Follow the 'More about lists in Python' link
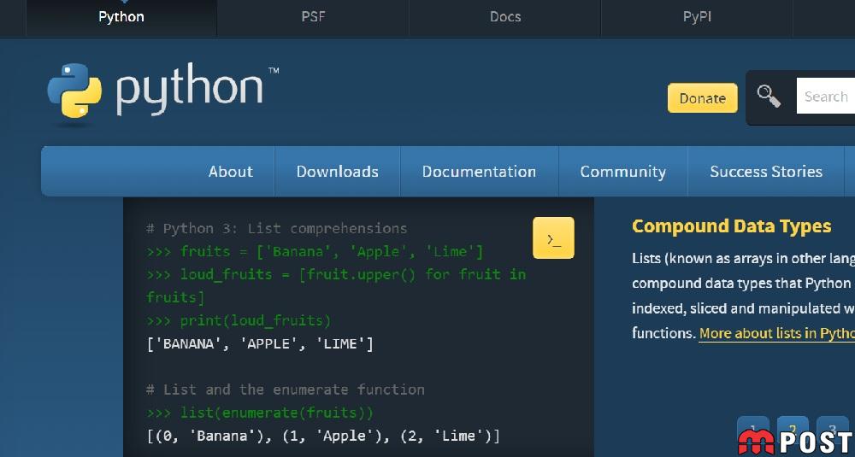This screenshot has width=855, height=457. [x=777, y=333]
